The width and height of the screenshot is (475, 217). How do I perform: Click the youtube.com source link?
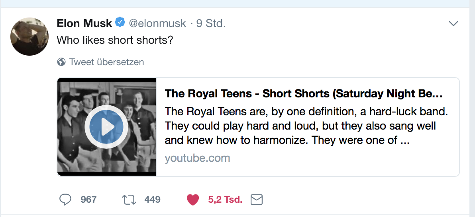[x=197, y=158]
